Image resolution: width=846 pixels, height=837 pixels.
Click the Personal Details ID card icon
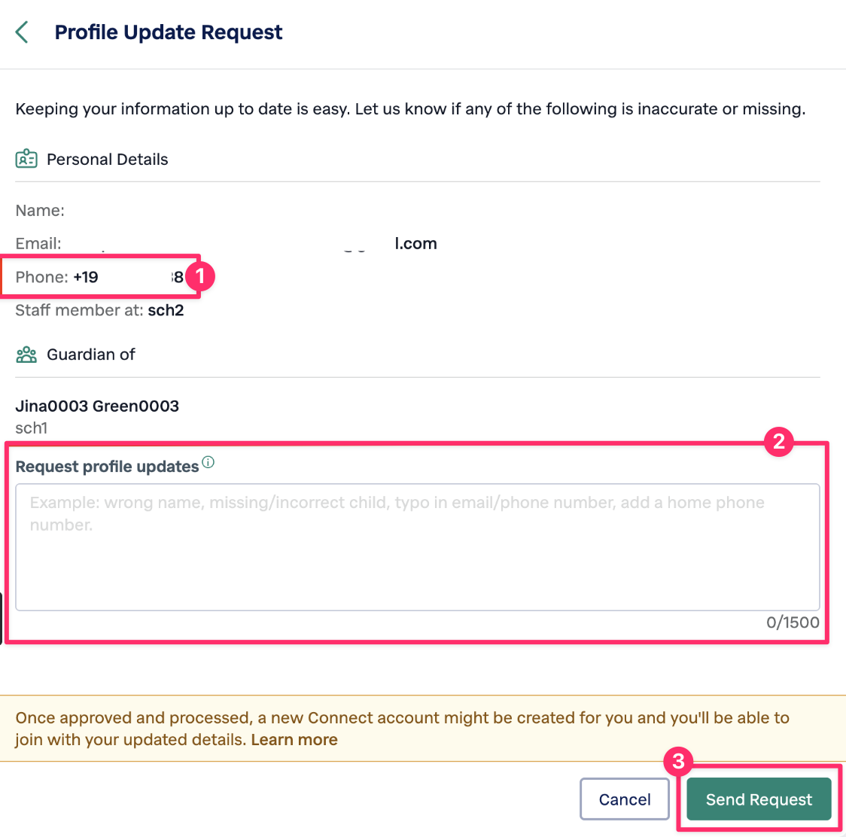(x=26, y=160)
